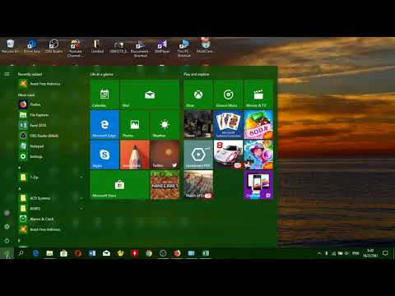Select Documents shortcut on desktop
Image resolution: width=395 pixels, height=296 pixels.
coord(141,49)
